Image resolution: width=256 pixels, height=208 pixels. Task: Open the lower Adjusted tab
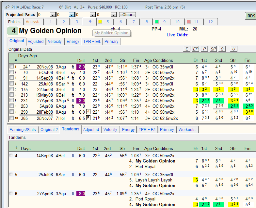pyautogui.click(x=91, y=130)
